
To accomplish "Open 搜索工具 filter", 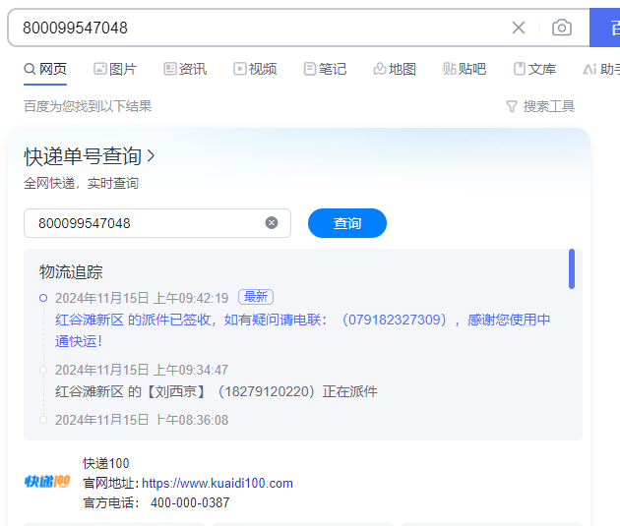I will click(x=540, y=106).
